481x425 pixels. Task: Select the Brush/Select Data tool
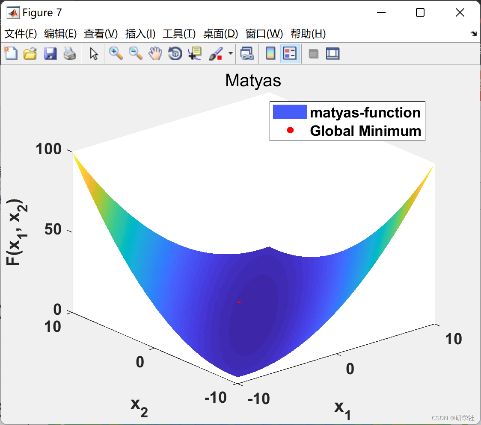pos(216,53)
